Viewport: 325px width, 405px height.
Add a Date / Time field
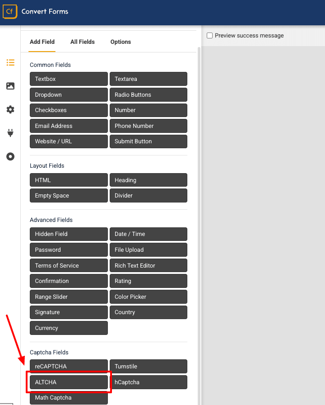(x=149, y=234)
